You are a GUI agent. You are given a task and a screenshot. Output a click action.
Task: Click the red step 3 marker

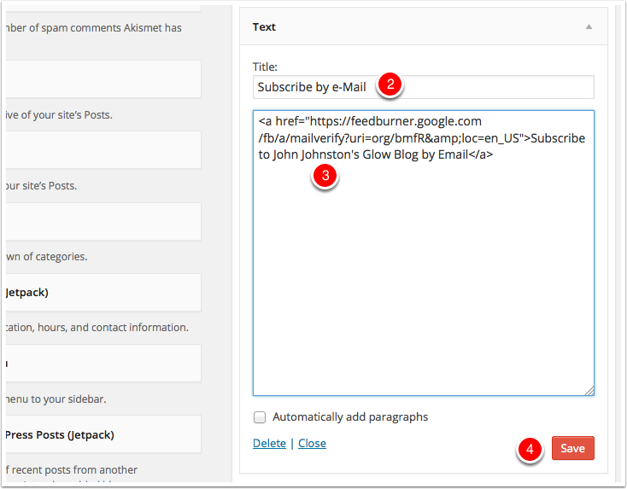[x=325, y=176]
